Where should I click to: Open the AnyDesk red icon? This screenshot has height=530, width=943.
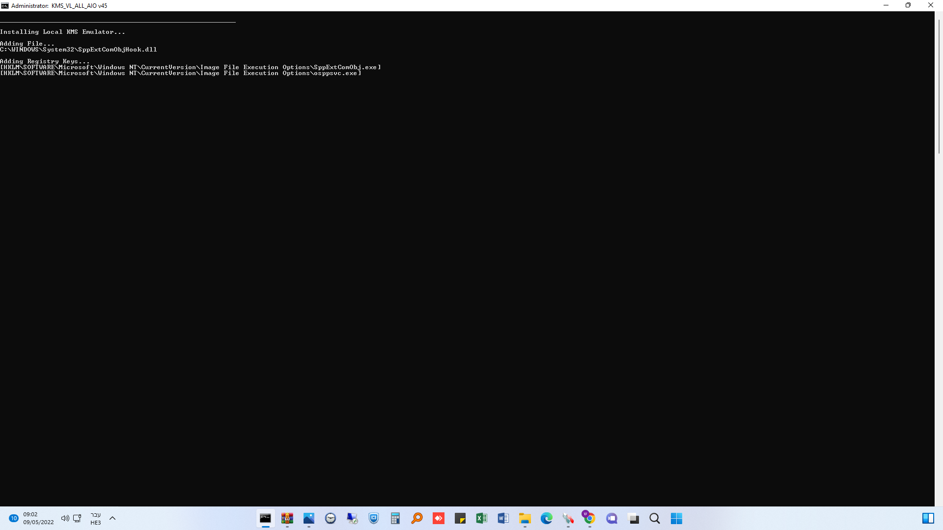pos(439,518)
